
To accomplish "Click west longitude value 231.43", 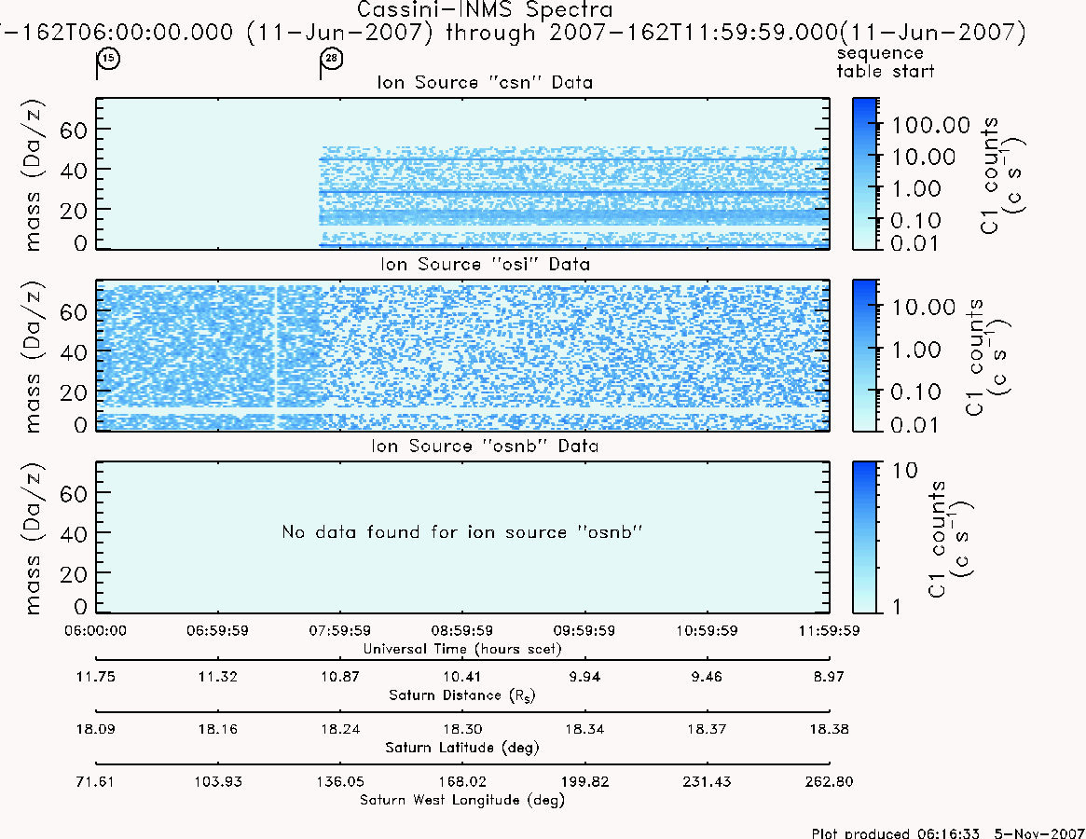I will (707, 782).
